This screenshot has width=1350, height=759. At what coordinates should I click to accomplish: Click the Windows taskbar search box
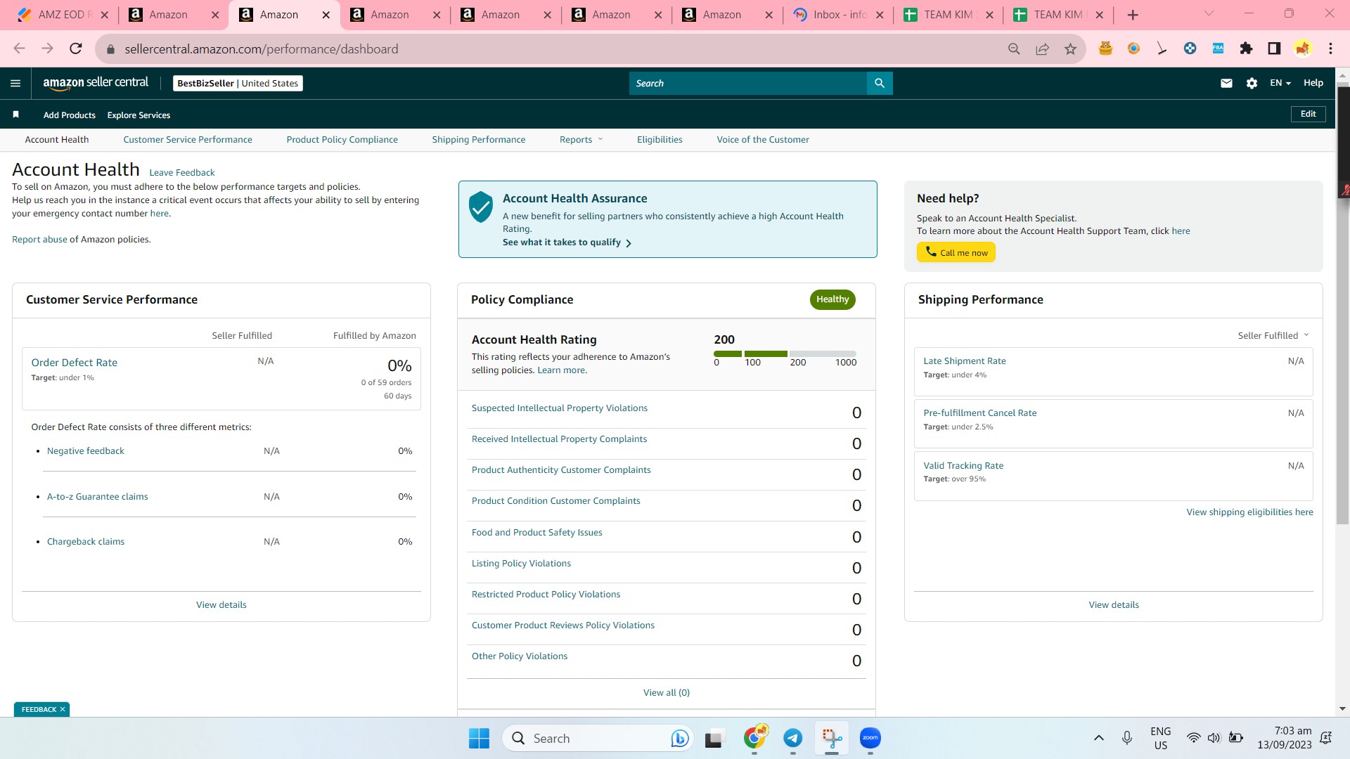point(598,738)
